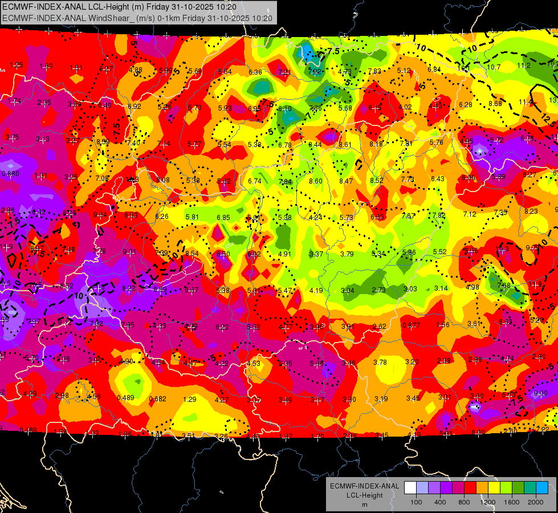
Task: Click the legend tick label 2000
Action: 536,502
